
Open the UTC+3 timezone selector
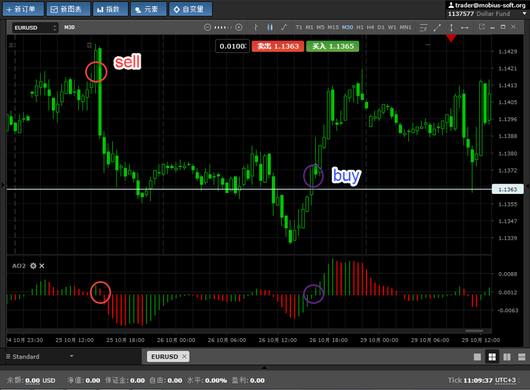(505, 380)
